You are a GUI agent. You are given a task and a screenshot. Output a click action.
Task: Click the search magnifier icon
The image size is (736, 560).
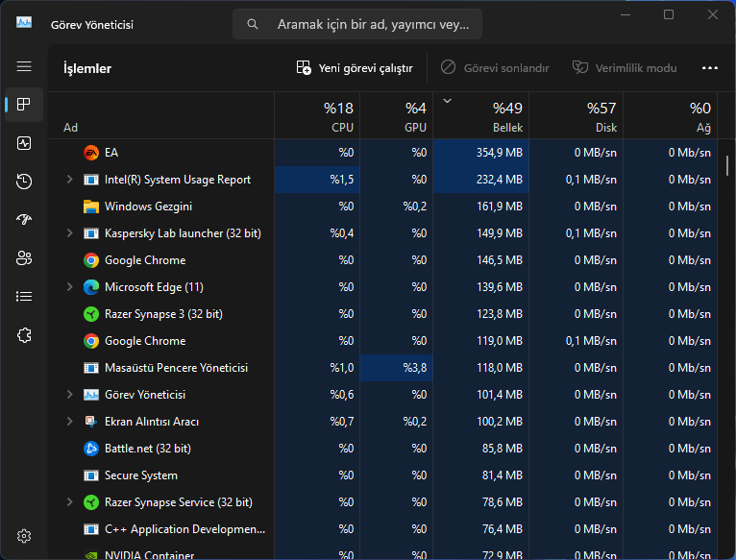pos(253,24)
